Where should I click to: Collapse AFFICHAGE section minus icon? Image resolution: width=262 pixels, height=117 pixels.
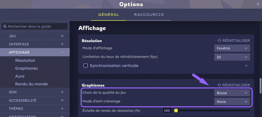click(62, 52)
